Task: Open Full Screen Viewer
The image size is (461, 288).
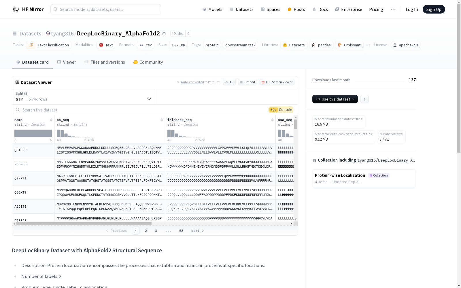Action: click(x=277, y=82)
